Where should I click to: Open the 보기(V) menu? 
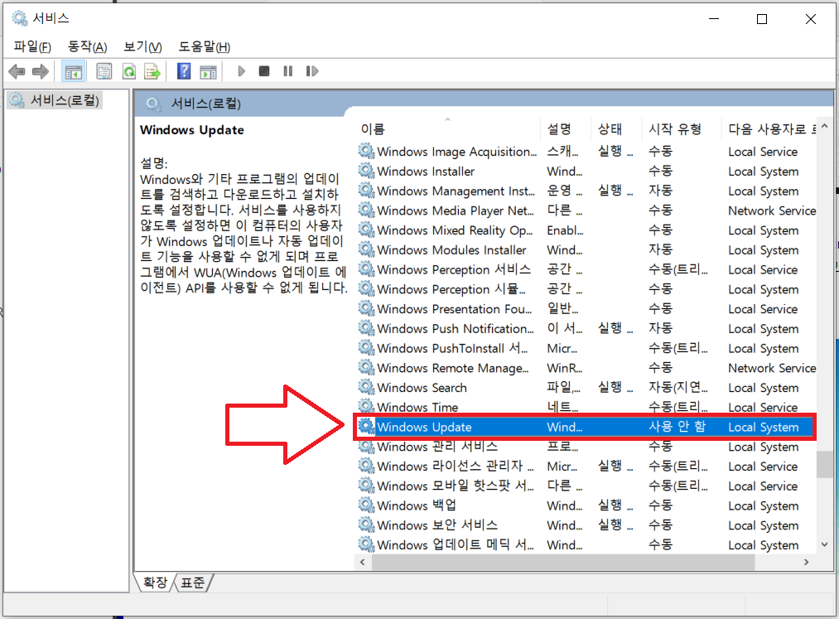point(142,46)
